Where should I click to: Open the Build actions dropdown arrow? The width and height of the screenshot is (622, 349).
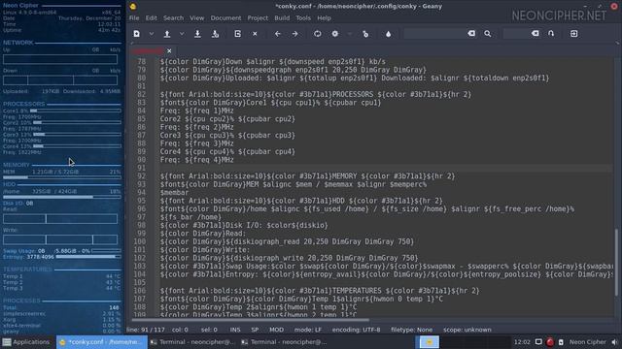pos(350,34)
